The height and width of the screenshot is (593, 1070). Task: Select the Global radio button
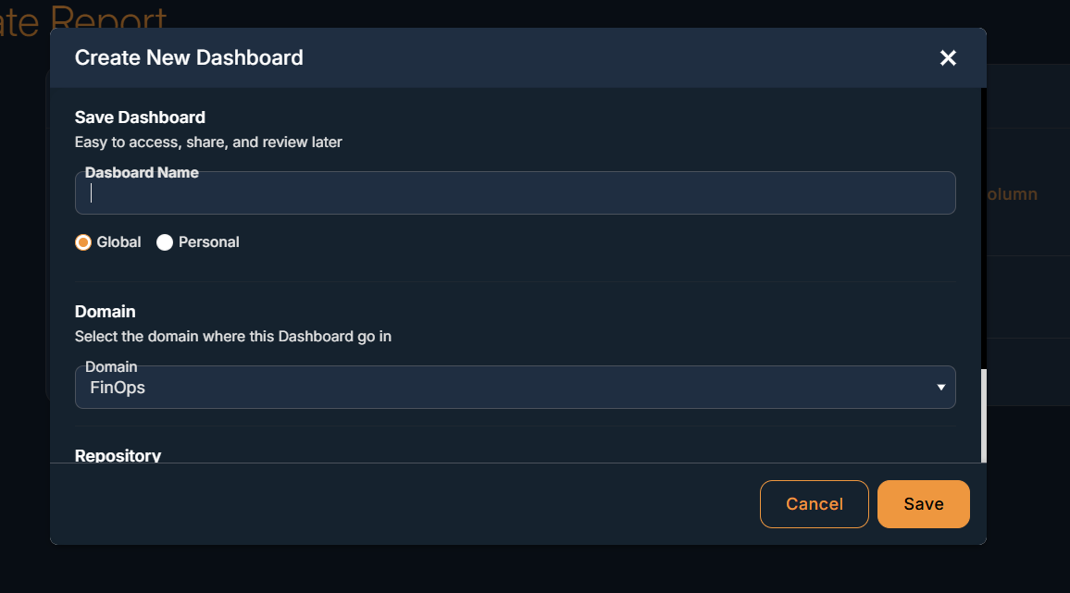pyautogui.click(x=83, y=242)
